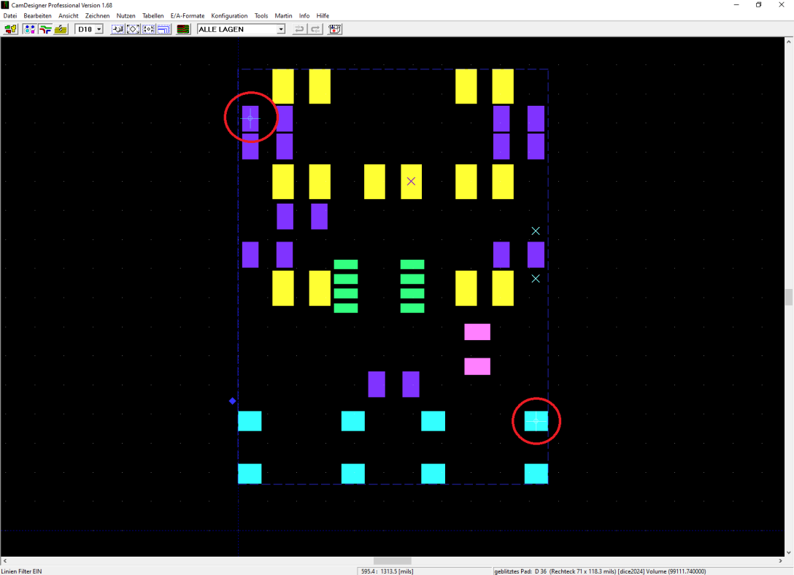The width and height of the screenshot is (794, 575).
Task: Click the horizontal scrollbar thumb at bottom
Action: point(393,561)
